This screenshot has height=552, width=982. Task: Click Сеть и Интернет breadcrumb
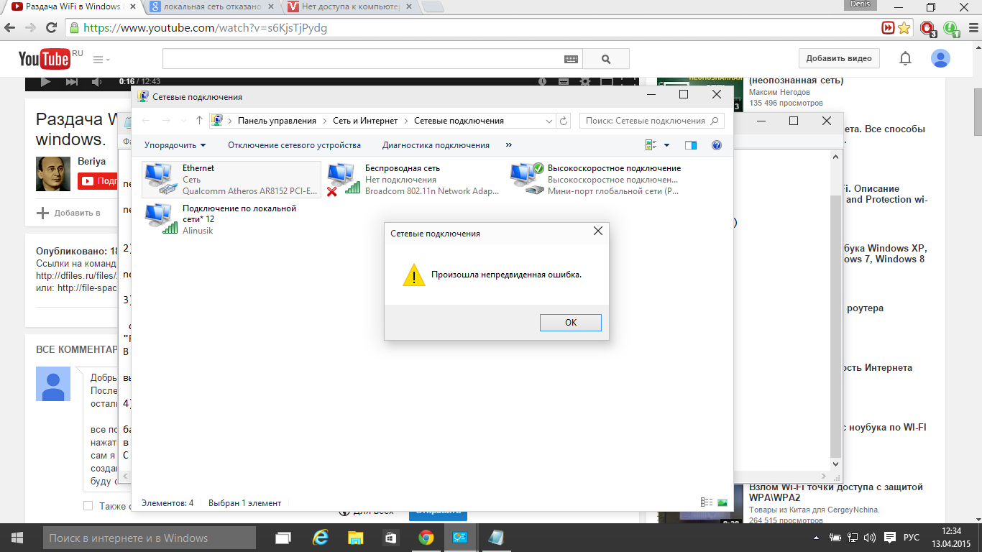pos(364,121)
